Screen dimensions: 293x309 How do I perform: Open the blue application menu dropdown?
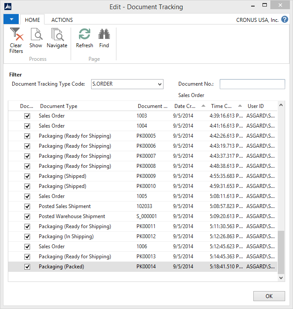(x=11, y=20)
